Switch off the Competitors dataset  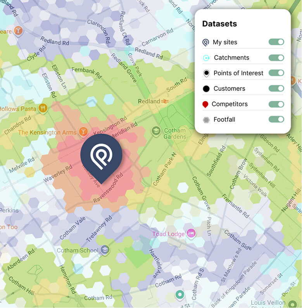pos(276,104)
